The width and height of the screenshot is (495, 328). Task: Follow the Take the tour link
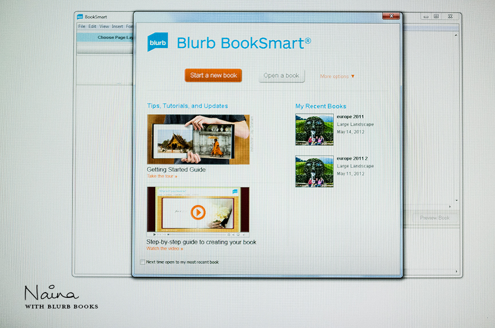point(162,176)
